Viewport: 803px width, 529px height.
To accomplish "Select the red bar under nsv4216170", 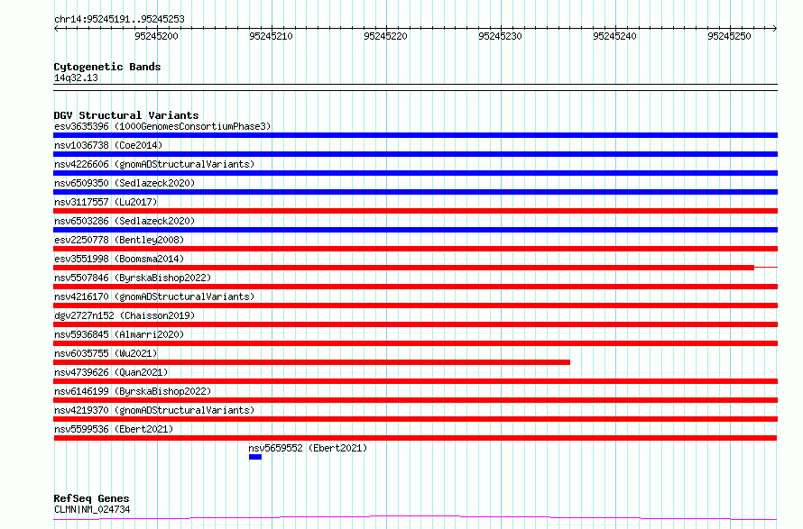I will tap(415, 306).
